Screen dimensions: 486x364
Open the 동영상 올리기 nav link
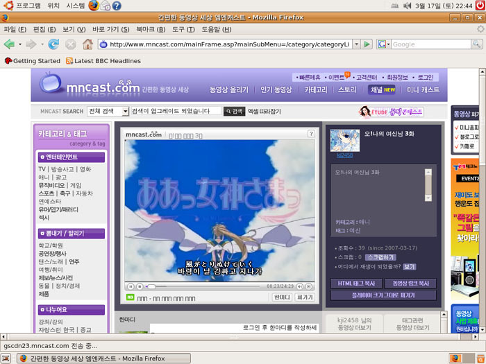point(228,89)
